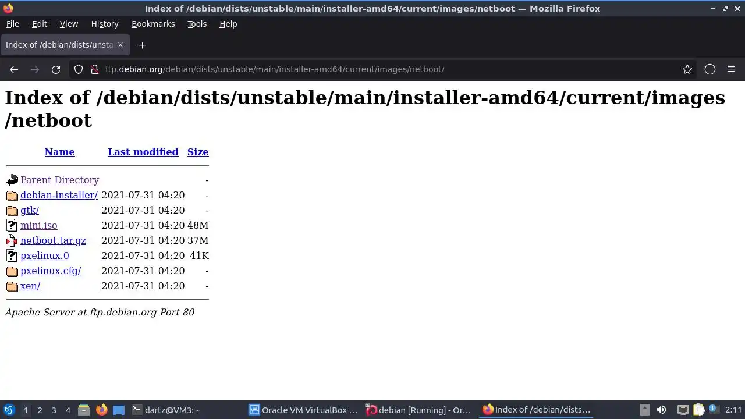Click the Parent Directory back-arrow icon

coord(12,180)
